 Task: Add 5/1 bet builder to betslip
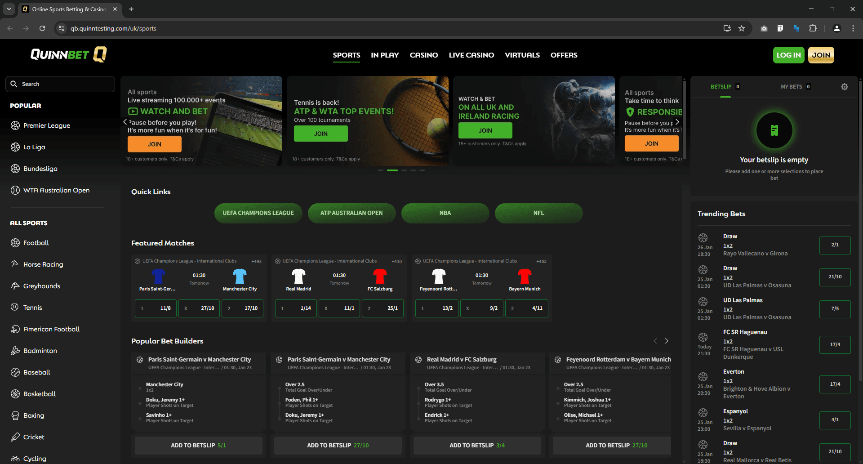[x=199, y=445]
